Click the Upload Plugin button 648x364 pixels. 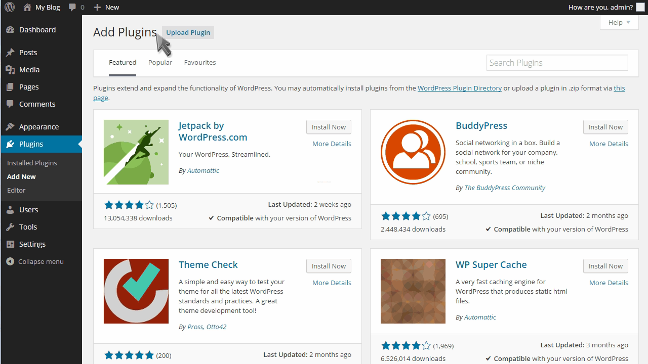(x=188, y=32)
